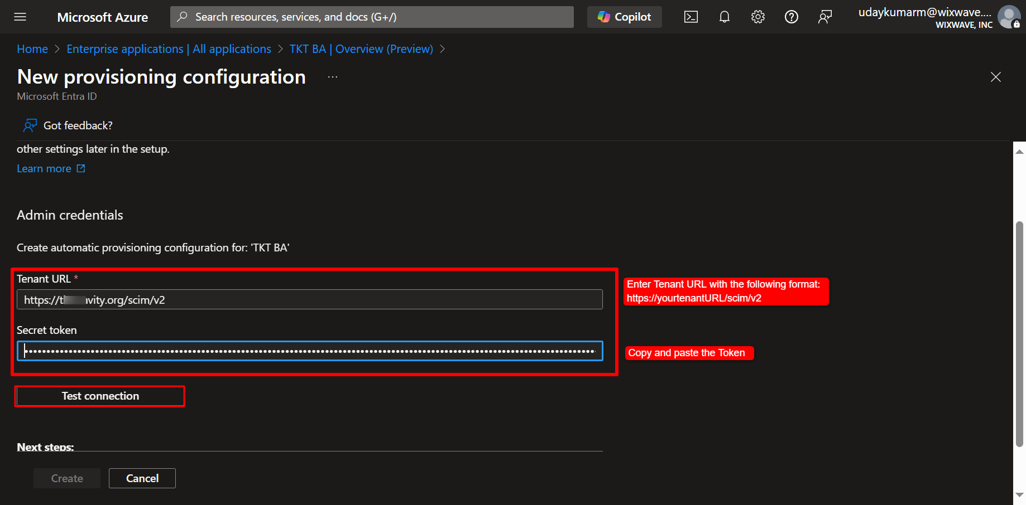This screenshot has height=505, width=1026.
Task: Open the Azure portal hamburger menu
Action: pyautogui.click(x=20, y=17)
